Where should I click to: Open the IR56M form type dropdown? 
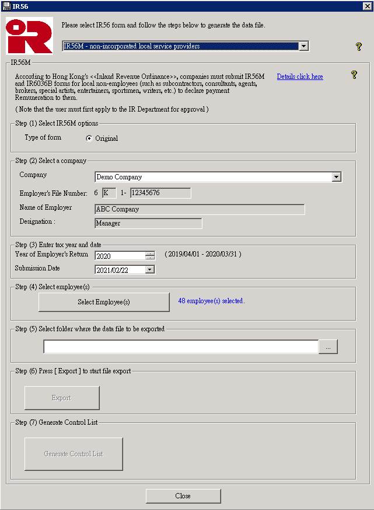tap(303, 46)
